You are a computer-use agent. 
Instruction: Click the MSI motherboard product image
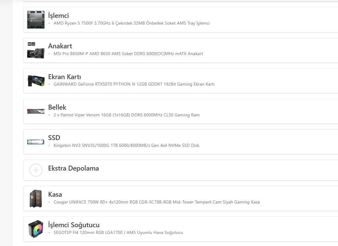pyautogui.click(x=36, y=50)
